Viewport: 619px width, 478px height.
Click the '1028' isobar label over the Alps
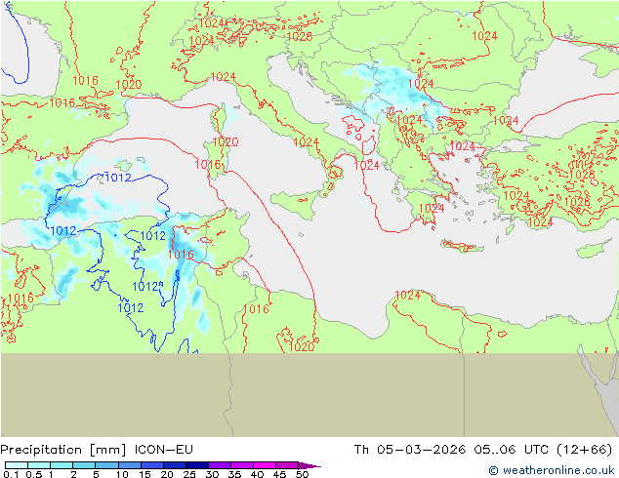point(300,37)
